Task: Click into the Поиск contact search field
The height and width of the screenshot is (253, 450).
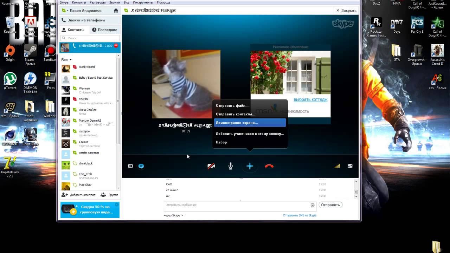Action: 90,38
